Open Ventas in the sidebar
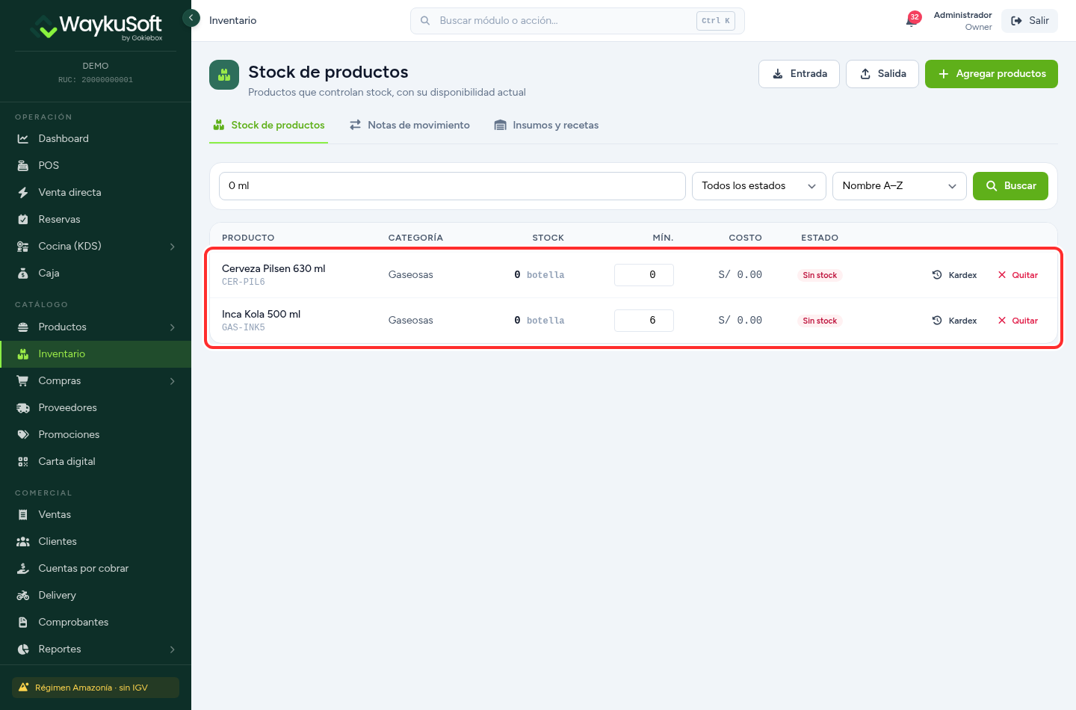Viewport: 1076px width, 710px height. [96, 514]
